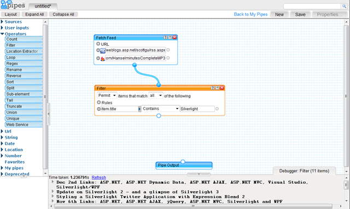Select the Loop operator

point(24,57)
